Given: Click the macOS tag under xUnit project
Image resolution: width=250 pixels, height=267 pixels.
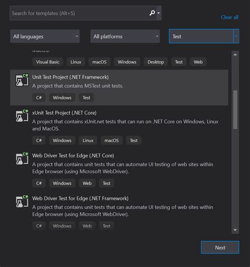Looking at the screenshot, I should click(x=112, y=140).
